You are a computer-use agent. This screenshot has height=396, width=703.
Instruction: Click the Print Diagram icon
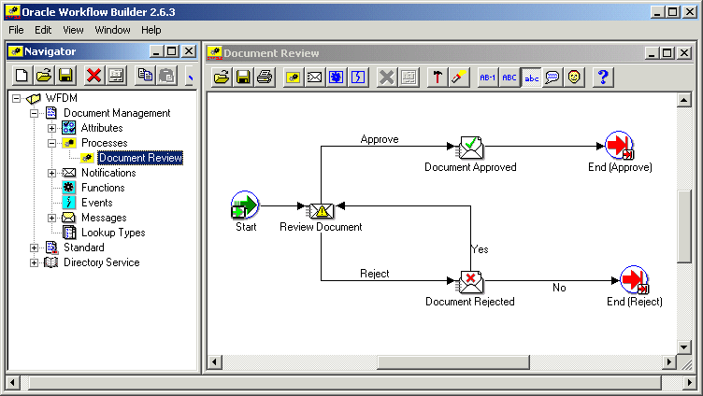(265, 78)
